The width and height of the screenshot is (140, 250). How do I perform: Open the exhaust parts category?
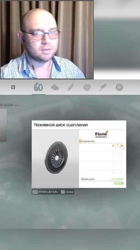tap(103, 87)
